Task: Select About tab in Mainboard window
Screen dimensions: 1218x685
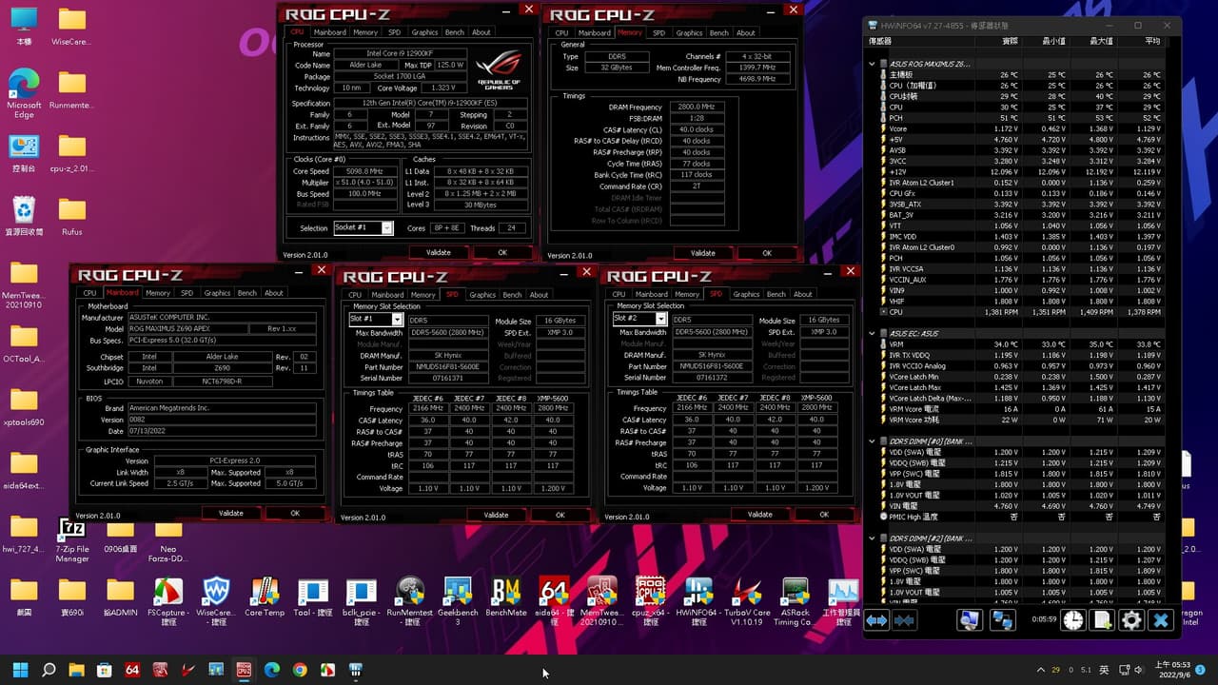Action: [274, 293]
